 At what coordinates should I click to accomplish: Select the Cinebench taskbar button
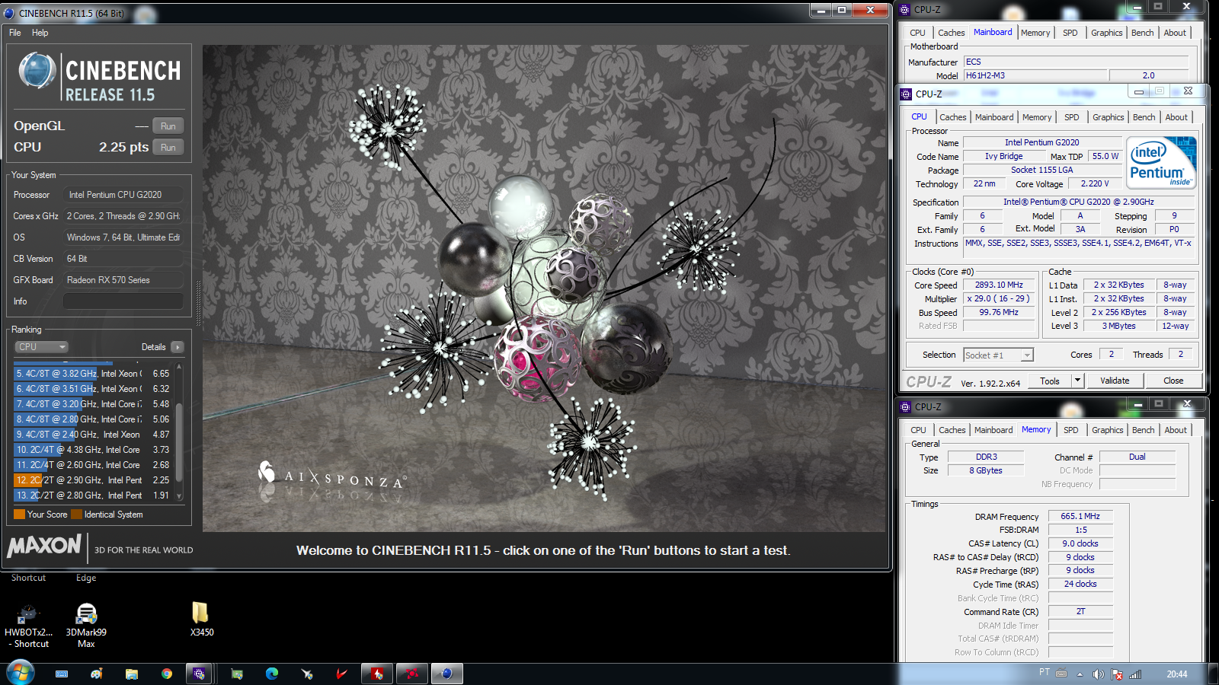click(x=447, y=674)
